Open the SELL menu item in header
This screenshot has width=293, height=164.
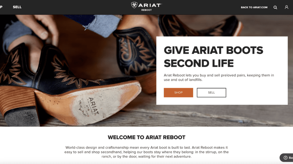click(x=17, y=7)
